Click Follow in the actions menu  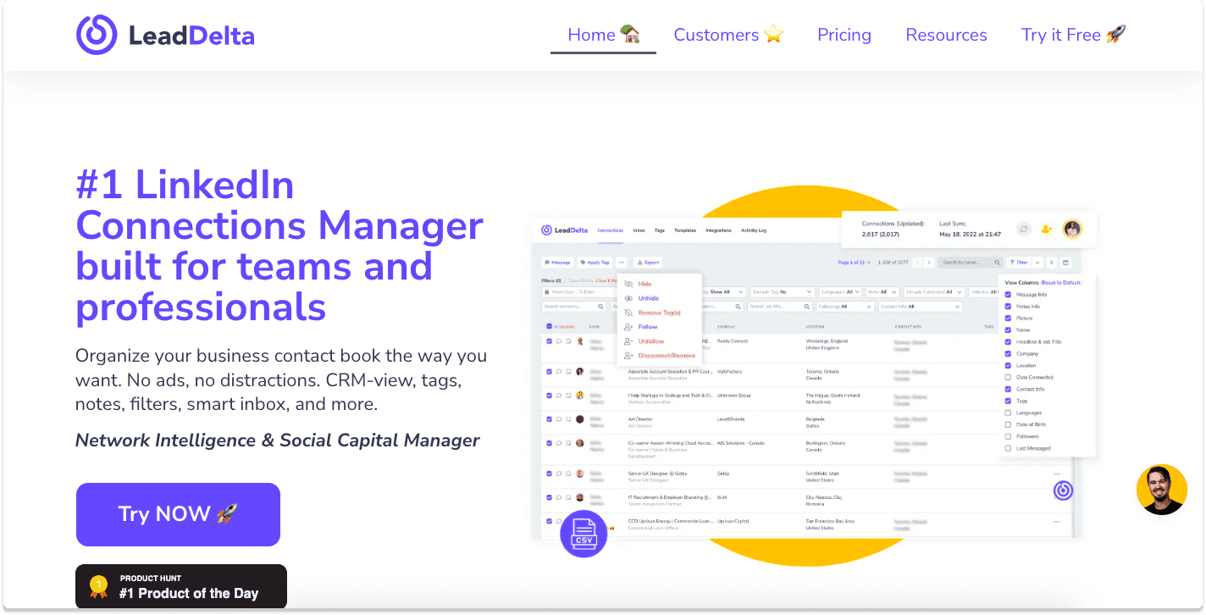click(x=648, y=327)
